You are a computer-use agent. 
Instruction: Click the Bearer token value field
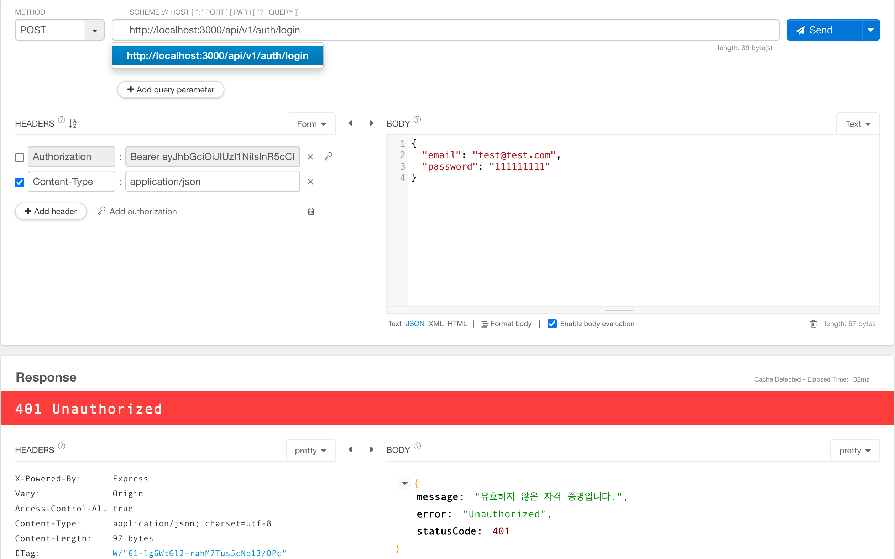coord(213,156)
